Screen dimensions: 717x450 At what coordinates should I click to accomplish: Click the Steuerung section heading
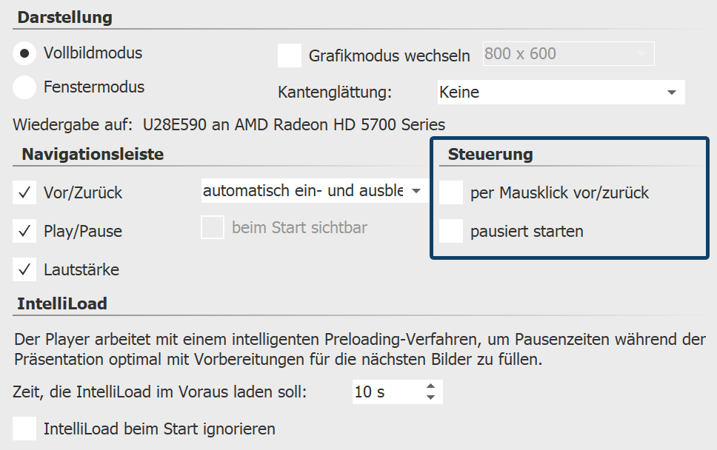coord(490,154)
